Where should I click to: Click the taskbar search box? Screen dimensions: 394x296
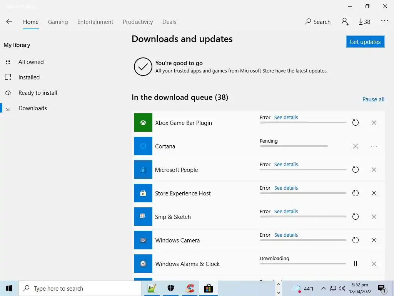80,288
